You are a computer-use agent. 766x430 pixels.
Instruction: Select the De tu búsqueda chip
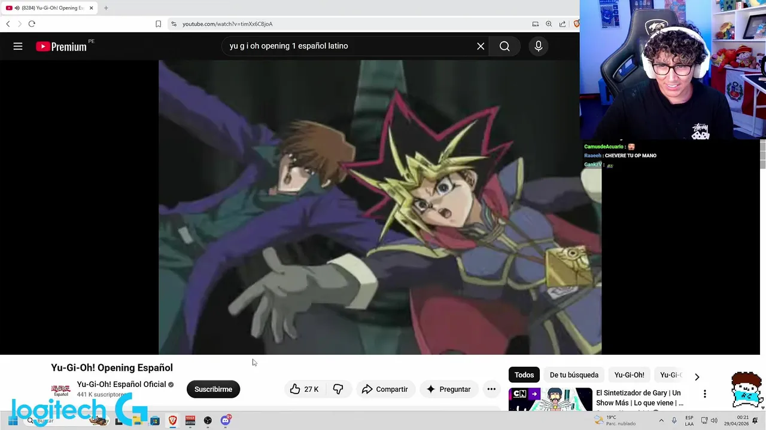(x=574, y=375)
